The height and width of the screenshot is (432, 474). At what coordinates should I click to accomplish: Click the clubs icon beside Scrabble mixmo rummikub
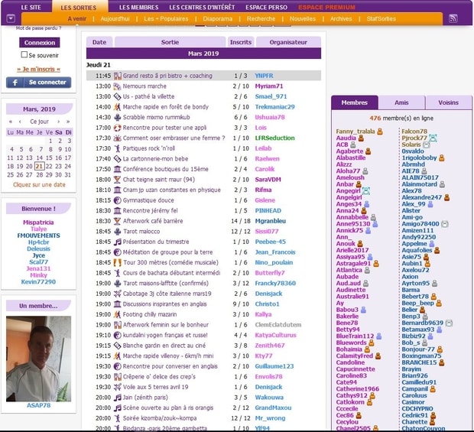117,117
